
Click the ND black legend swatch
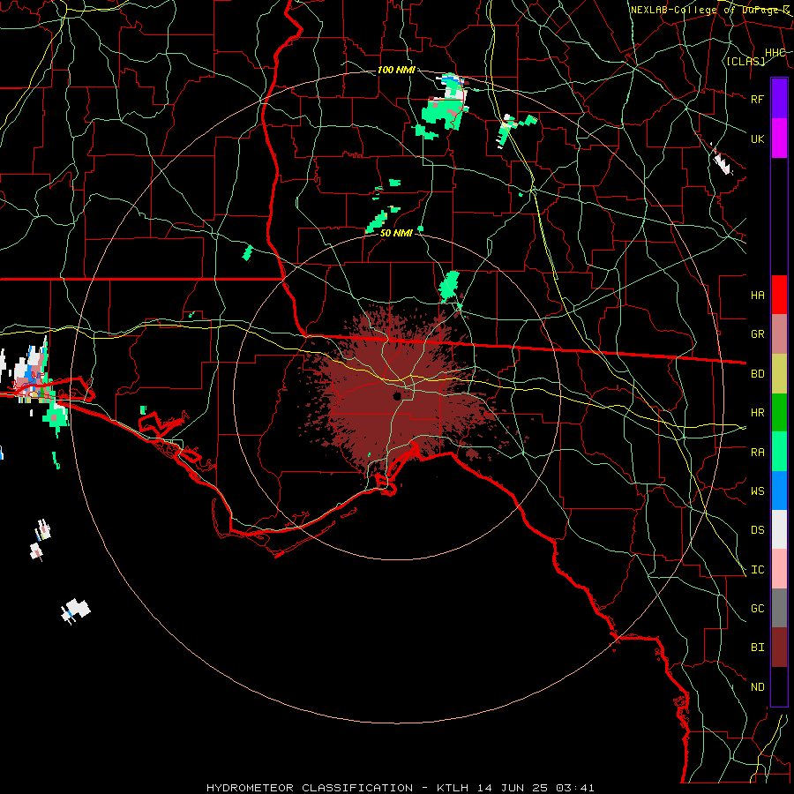tap(779, 686)
